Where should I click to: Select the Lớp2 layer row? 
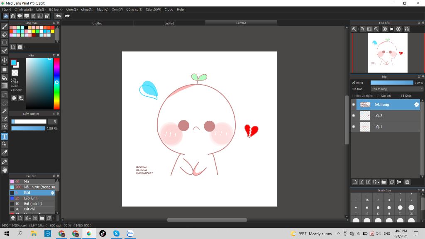[x=386, y=116]
